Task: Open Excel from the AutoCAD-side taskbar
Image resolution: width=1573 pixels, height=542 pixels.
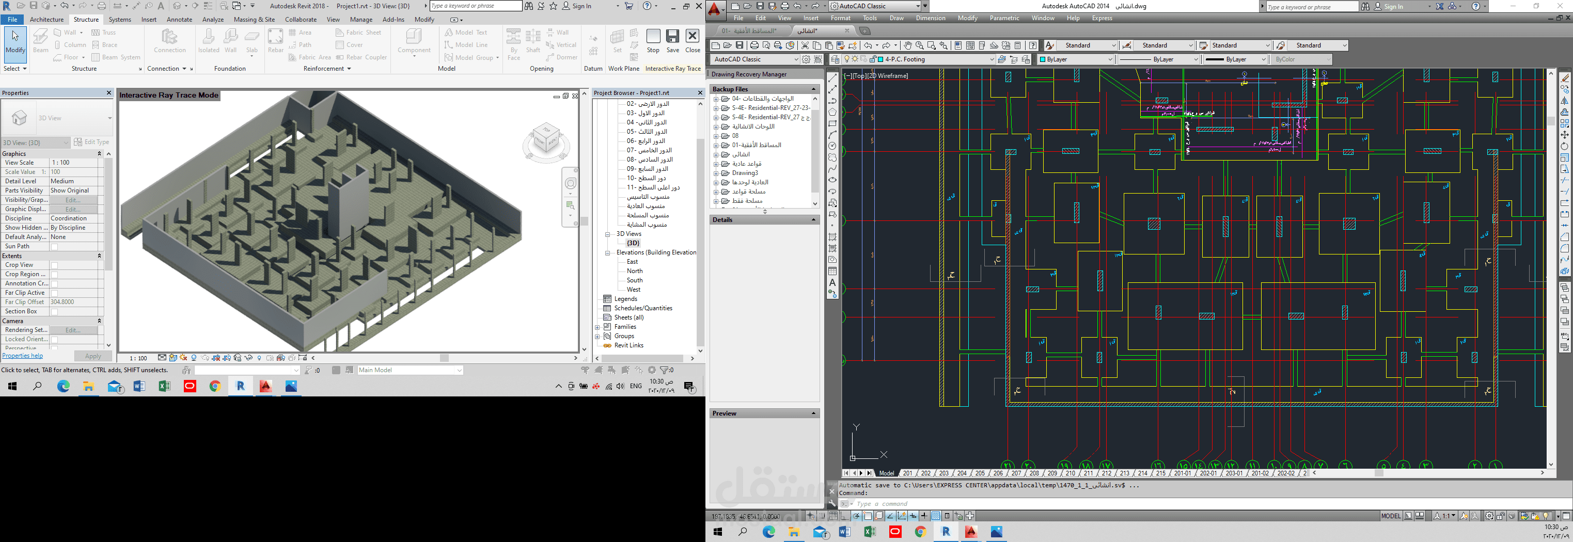Action: coord(870,532)
